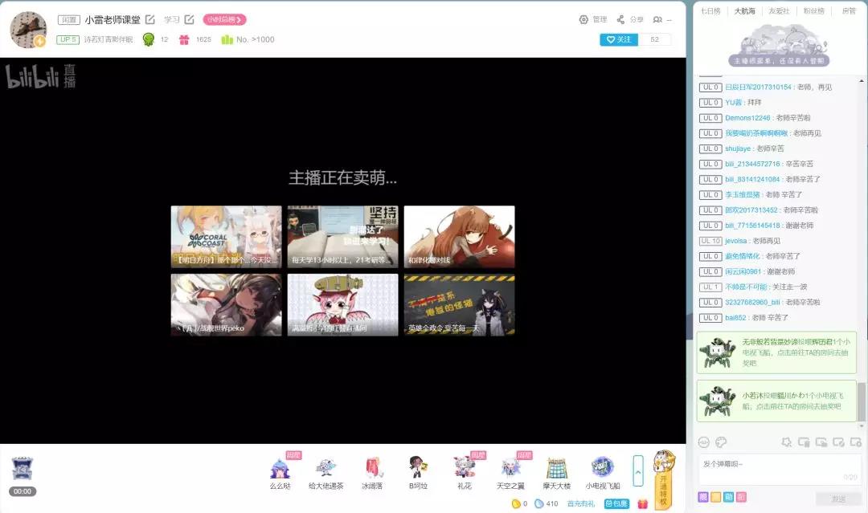
Task: Open the CORAL COAST recommended stream thumbnail
Action: 227,237
